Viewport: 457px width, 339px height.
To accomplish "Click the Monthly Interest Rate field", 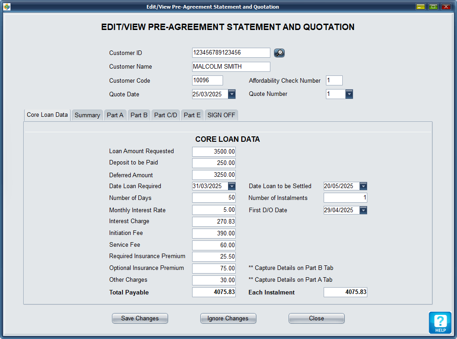I will (x=213, y=210).
